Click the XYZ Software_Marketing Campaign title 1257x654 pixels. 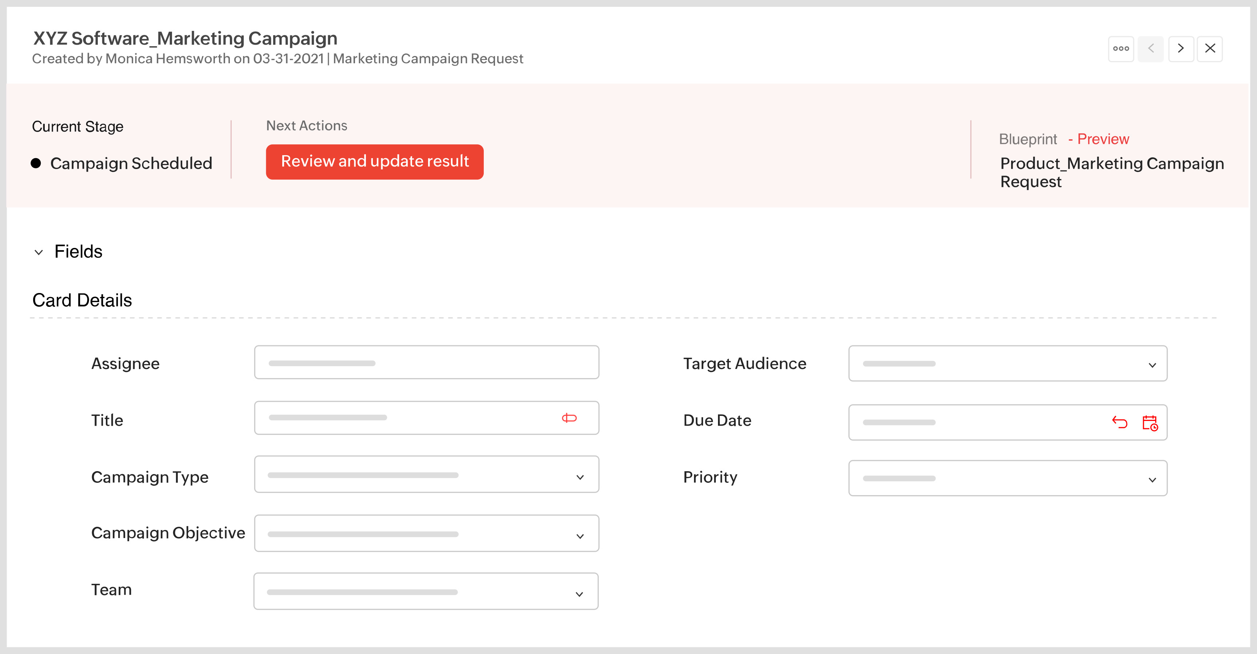tap(185, 38)
